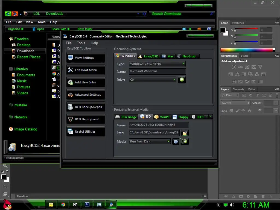Adjust the green G color slider
This screenshot has height=210, width=280.
(246, 36)
